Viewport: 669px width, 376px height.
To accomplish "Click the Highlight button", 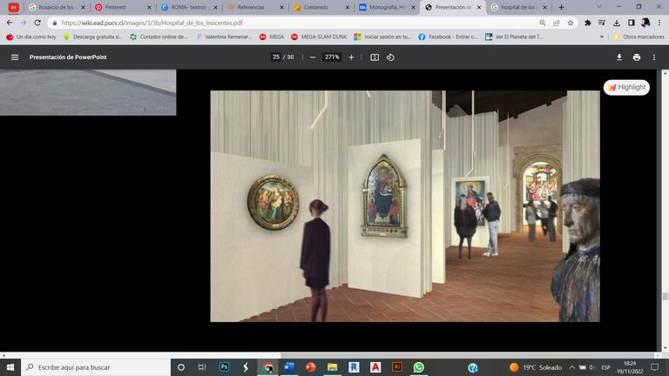I will [x=627, y=87].
